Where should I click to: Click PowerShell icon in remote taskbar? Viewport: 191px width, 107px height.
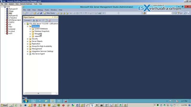(x=40, y=101)
